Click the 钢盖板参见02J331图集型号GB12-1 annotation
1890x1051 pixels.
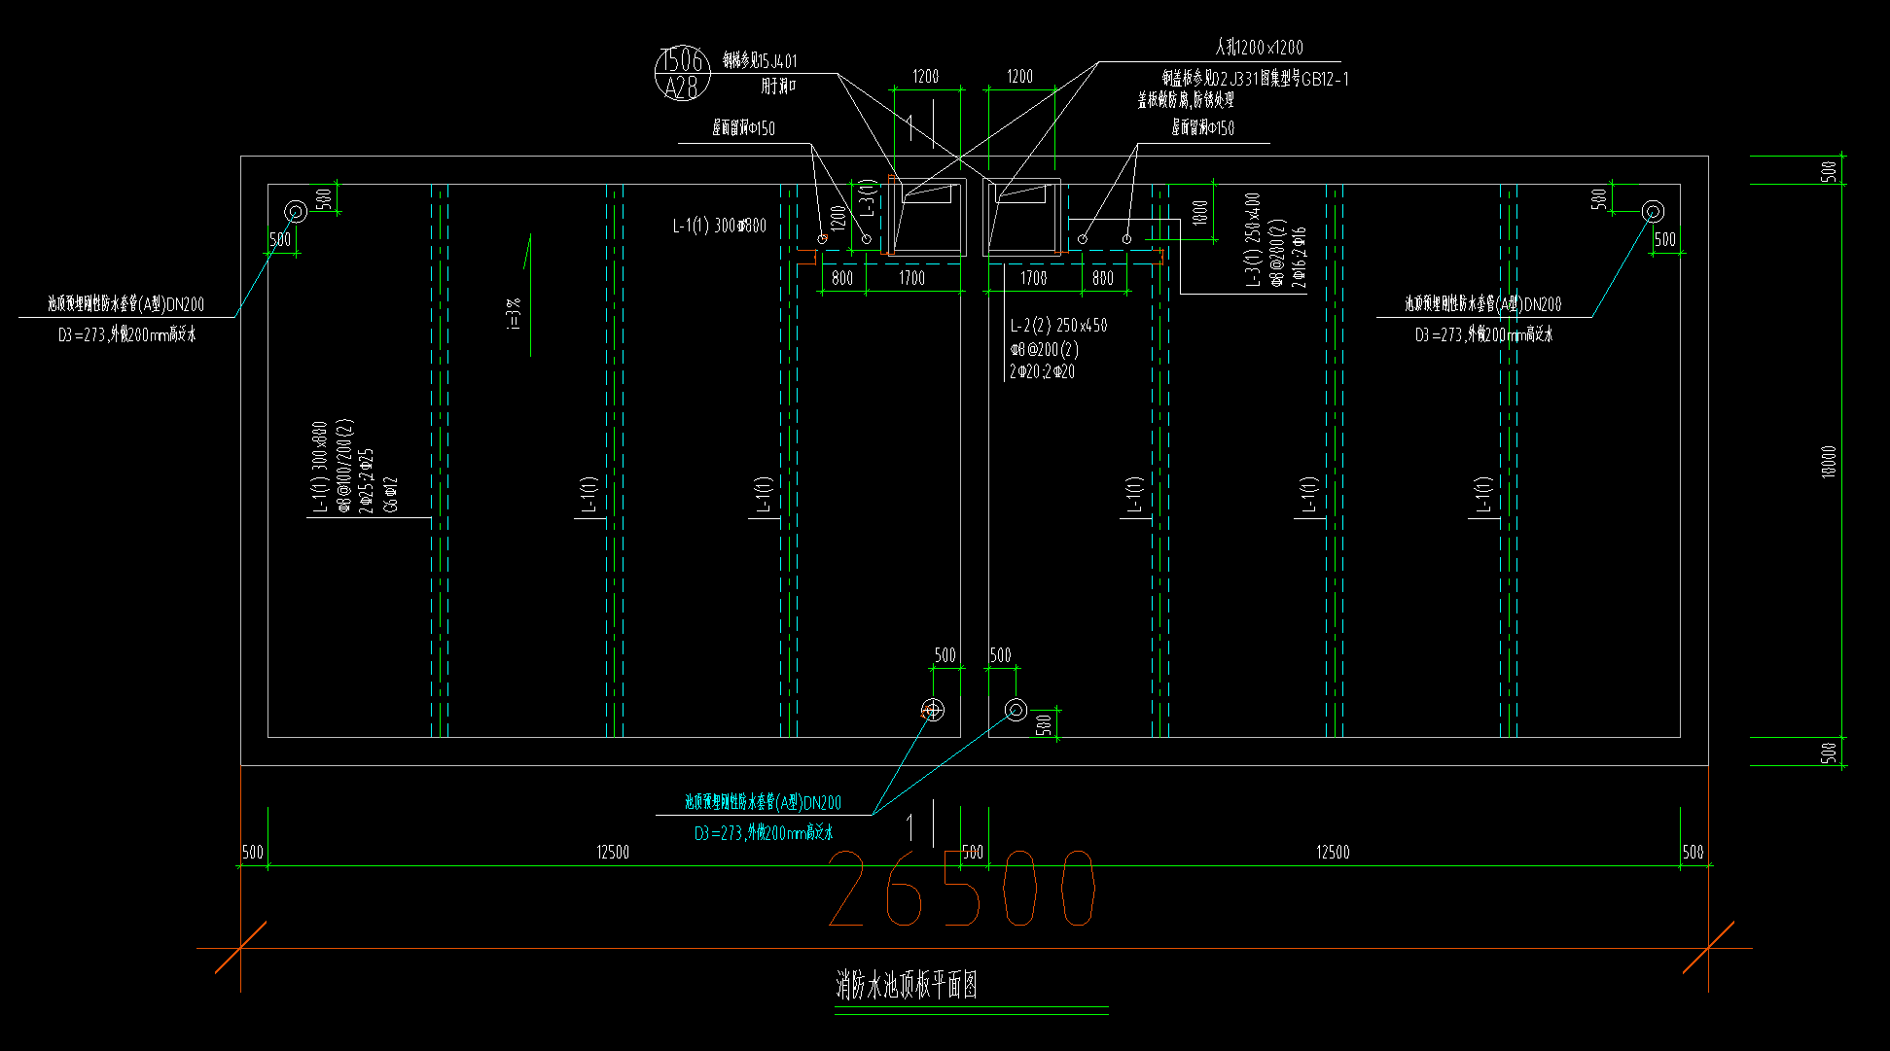1255,79
